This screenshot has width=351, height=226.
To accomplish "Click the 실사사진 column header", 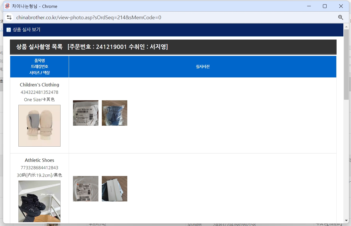I will click(203, 67).
